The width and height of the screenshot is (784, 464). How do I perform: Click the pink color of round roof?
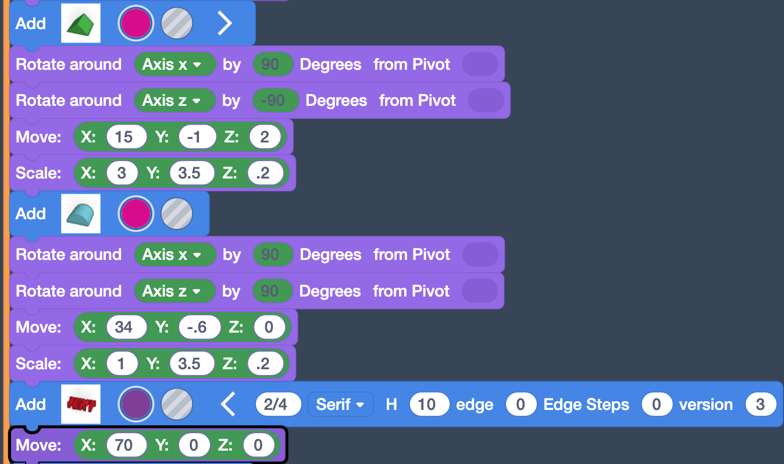136,213
